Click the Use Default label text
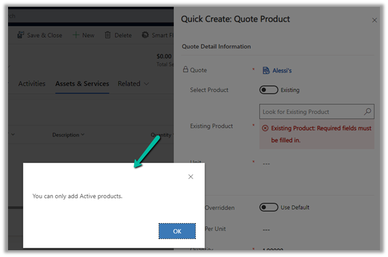Image resolution: width=388 pixels, height=257 pixels. (295, 208)
